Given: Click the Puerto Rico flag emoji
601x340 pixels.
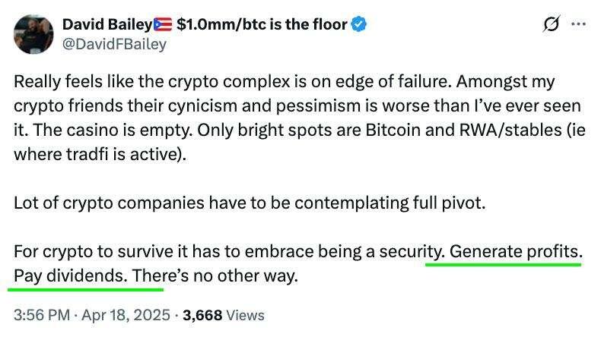Looking at the screenshot, I should tap(163, 25).
